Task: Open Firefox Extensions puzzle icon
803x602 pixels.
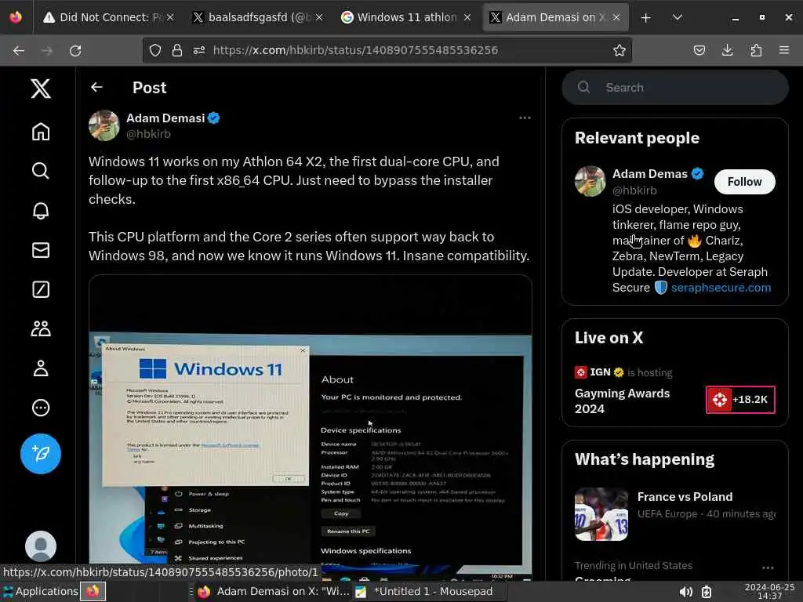Action: 756,50
